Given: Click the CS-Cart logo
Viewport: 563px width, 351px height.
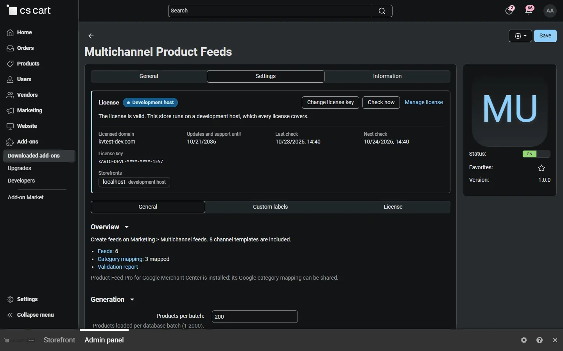Looking at the screenshot, I should (29, 11).
